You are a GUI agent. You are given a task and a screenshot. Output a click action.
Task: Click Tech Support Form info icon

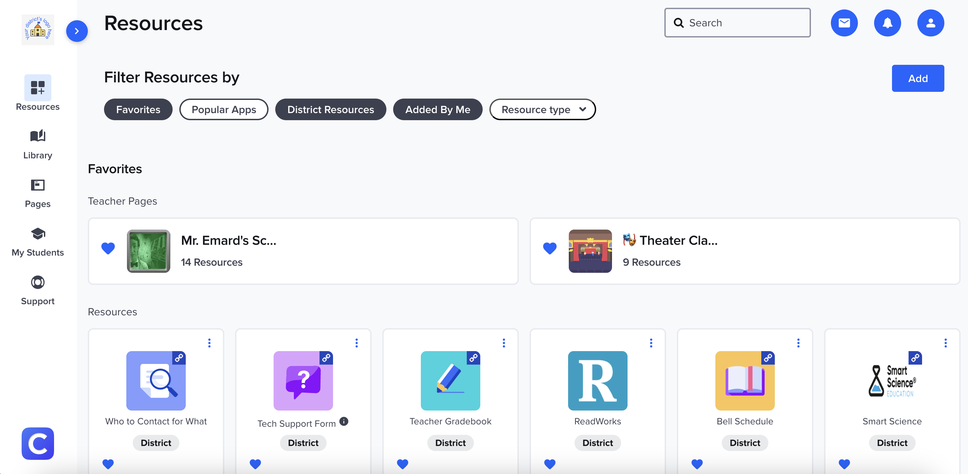(344, 421)
